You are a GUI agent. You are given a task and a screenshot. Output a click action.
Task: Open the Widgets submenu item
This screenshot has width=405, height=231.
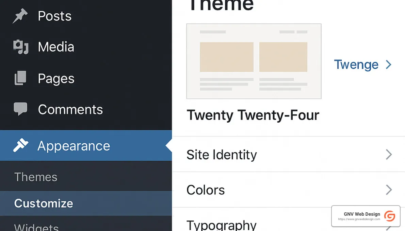pyautogui.click(x=36, y=227)
